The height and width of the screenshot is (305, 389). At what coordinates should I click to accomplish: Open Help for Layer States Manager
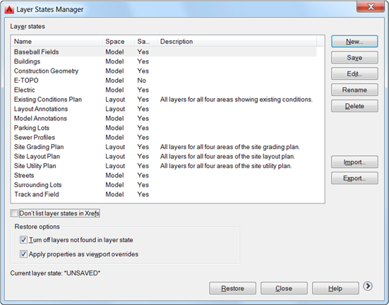tap(335, 288)
